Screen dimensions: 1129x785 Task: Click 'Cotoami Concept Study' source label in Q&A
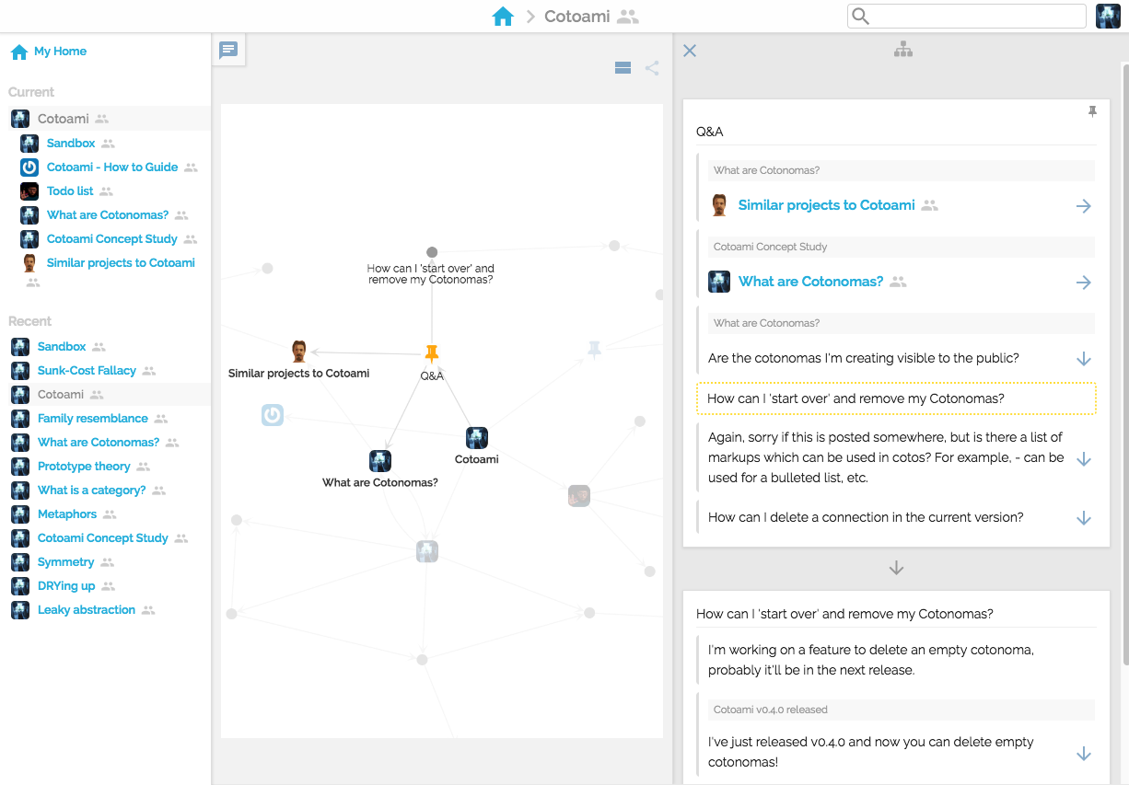(771, 247)
